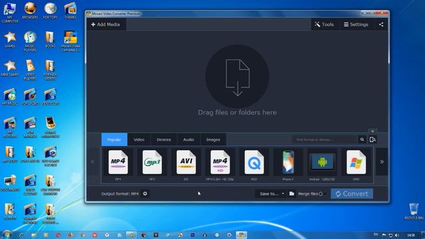This screenshot has width=425, height=239.
Task: Click the Add Media button
Action: click(x=106, y=25)
